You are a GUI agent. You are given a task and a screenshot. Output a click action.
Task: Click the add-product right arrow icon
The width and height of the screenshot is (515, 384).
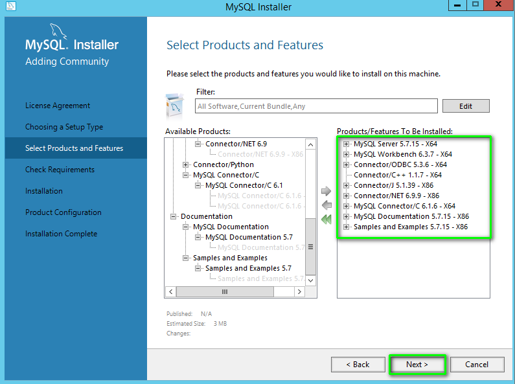point(326,191)
